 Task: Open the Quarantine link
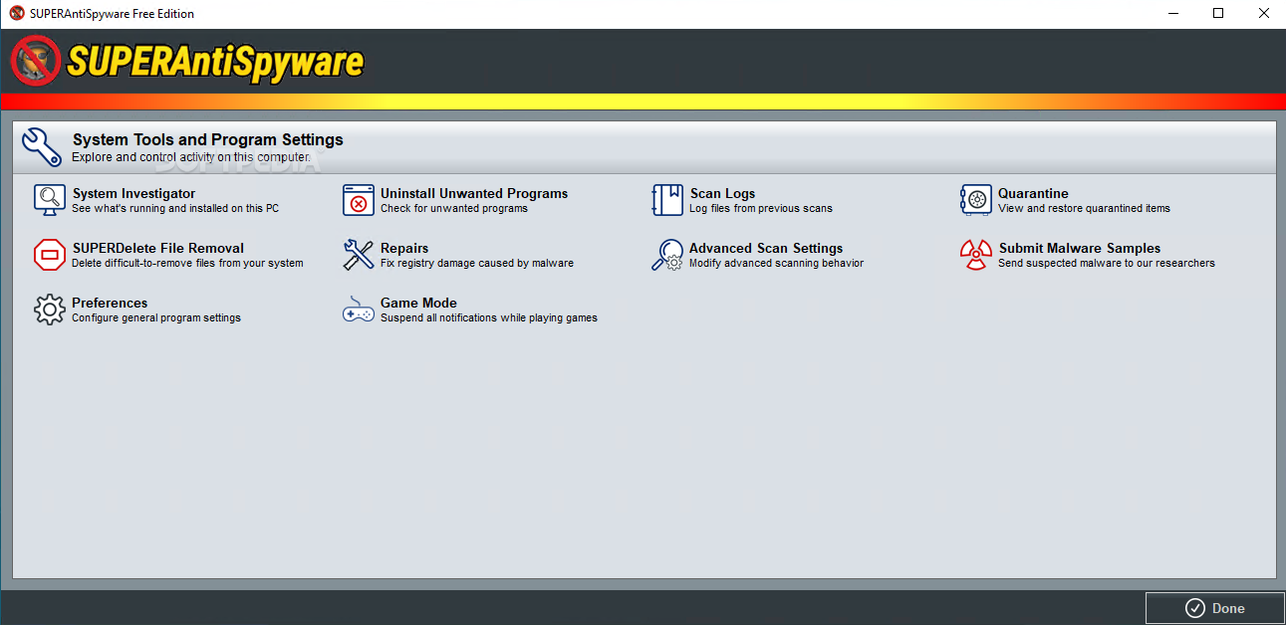coord(1033,193)
